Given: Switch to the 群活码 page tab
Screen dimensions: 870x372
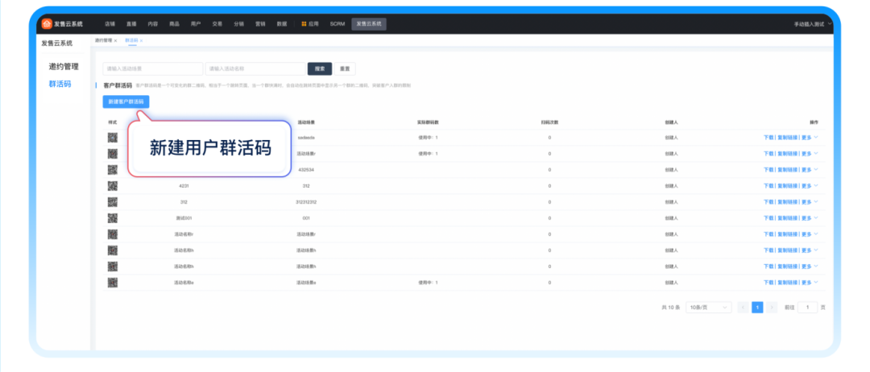Looking at the screenshot, I should [131, 40].
